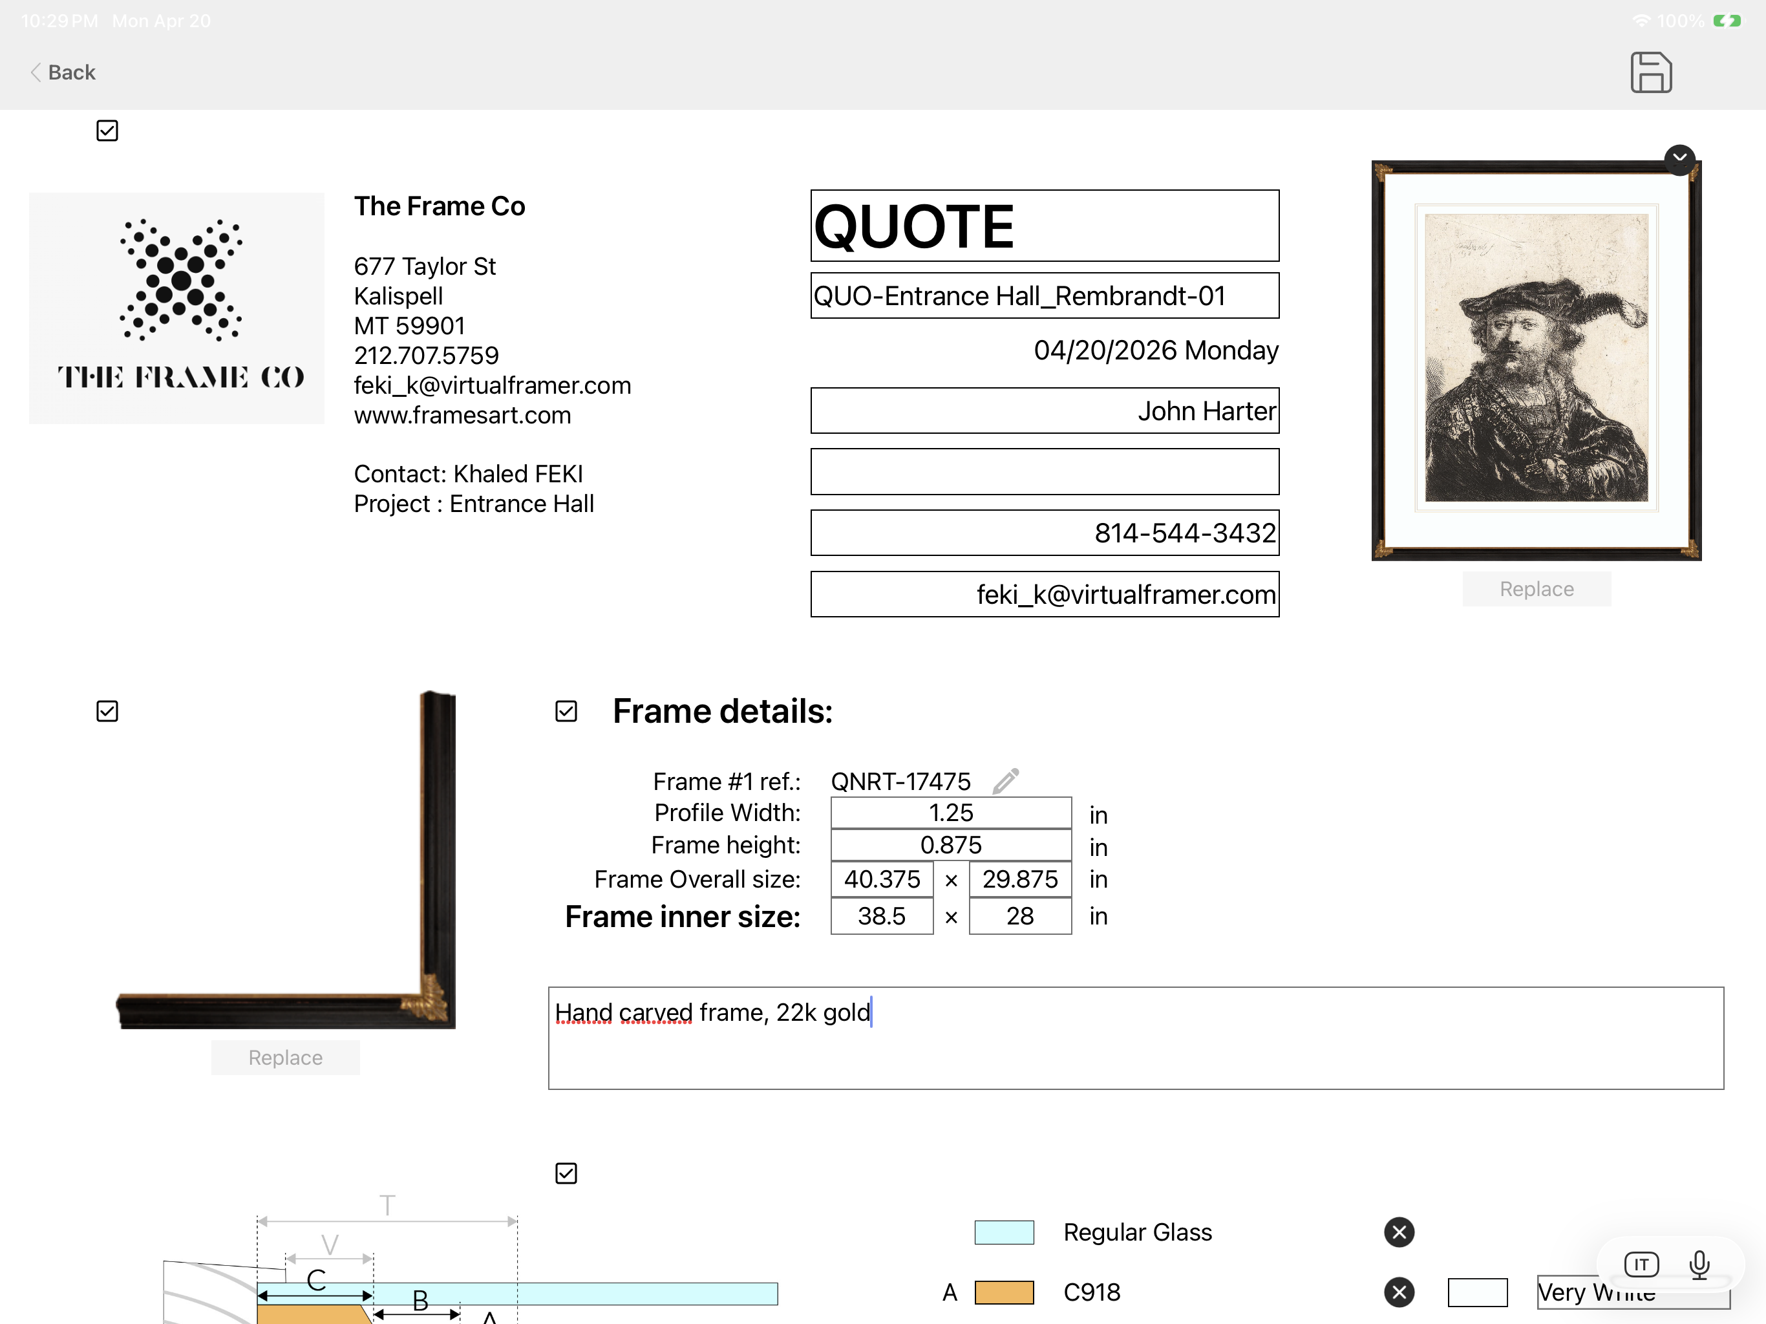Toggle the mat diagram section checkbox
This screenshot has height=1324, width=1766.
(566, 1173)
